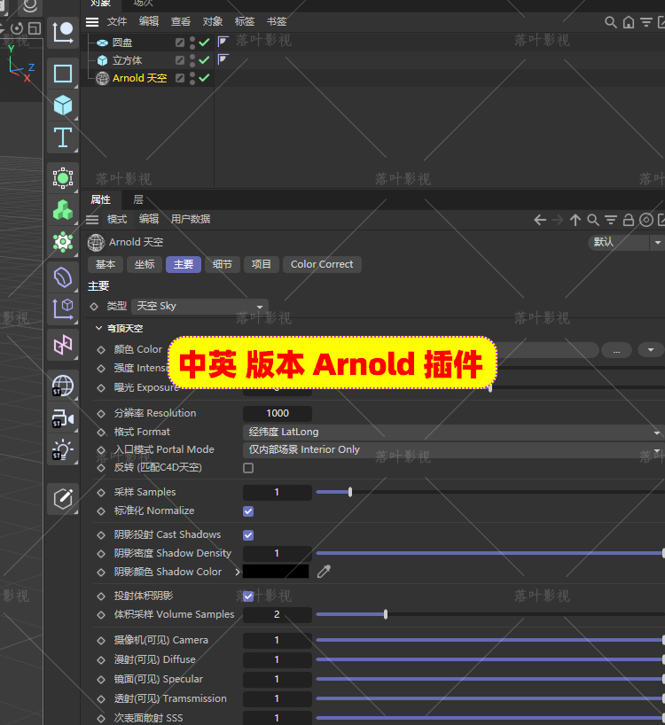
Task: Open dropdown arrow right of 默认 field
Action: 658,242
